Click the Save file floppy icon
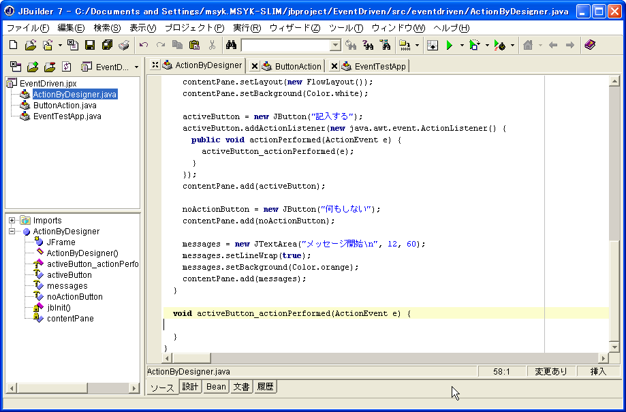This screenshot has width=626, height=412. click(x=90, y=45)
